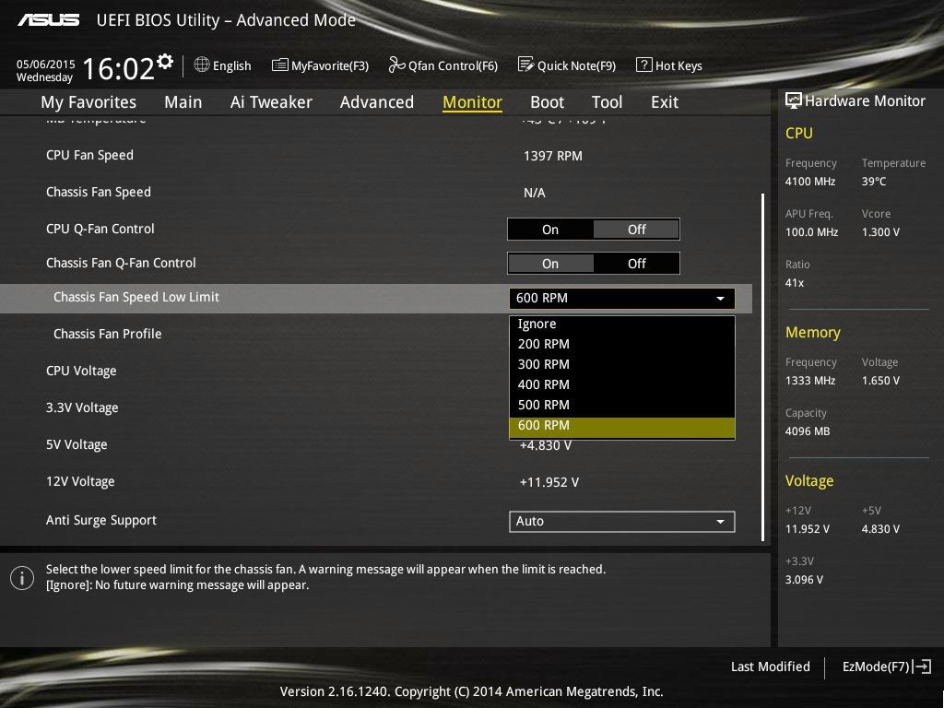Select the 5V Voltage row
Image resolution: width=944 pixels, height=708 pixels.
coord(376,444)
